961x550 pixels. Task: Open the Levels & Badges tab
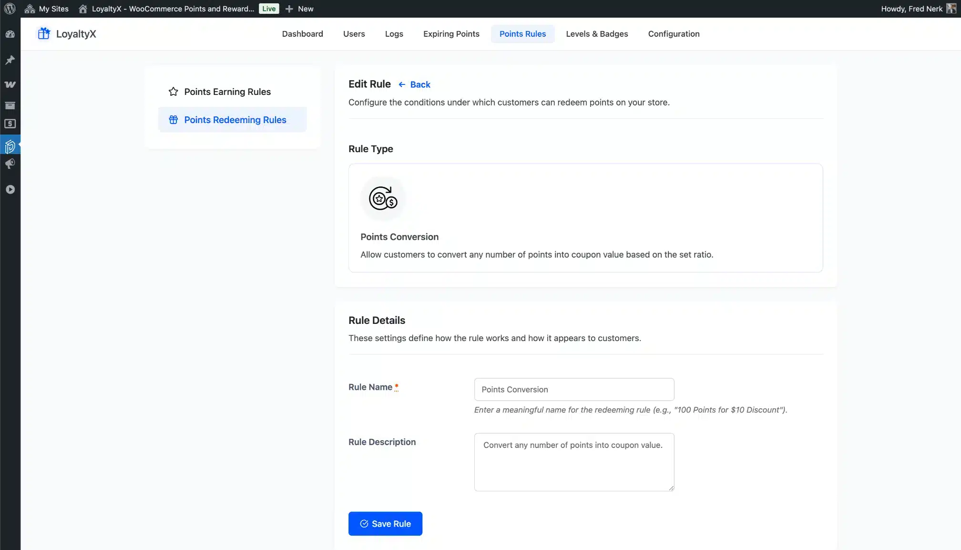click(597, 34)
